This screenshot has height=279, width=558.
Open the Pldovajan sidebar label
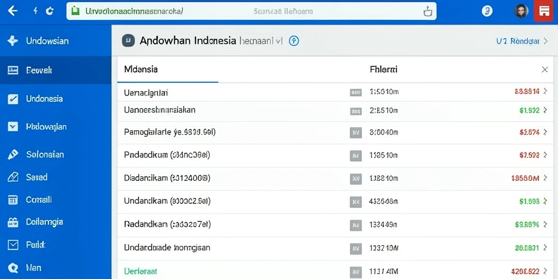point(46,126)
